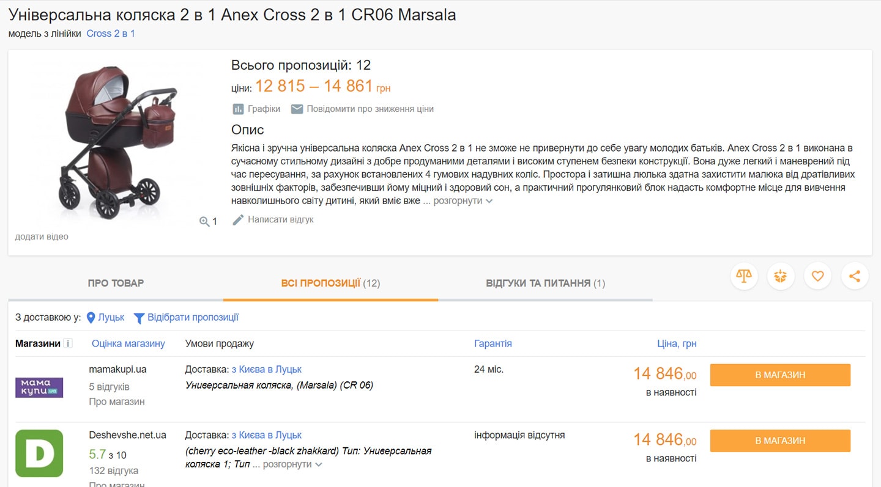Viewport: 881px width, 487px height.
Task: Click the price range 12 815 – 14 861
Action: [314, 87]
